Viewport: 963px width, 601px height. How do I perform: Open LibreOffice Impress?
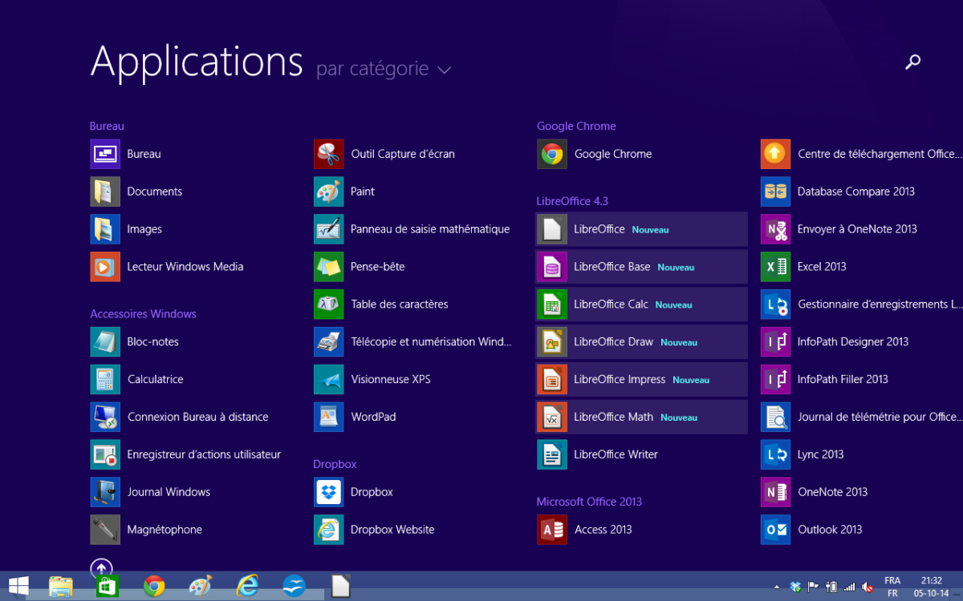click(642, 380)
